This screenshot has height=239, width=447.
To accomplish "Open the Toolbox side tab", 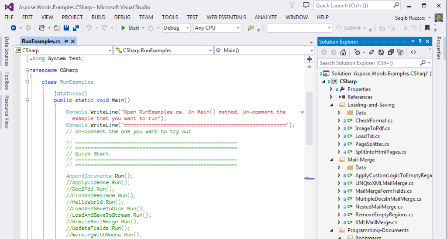I will pos(7,81).
